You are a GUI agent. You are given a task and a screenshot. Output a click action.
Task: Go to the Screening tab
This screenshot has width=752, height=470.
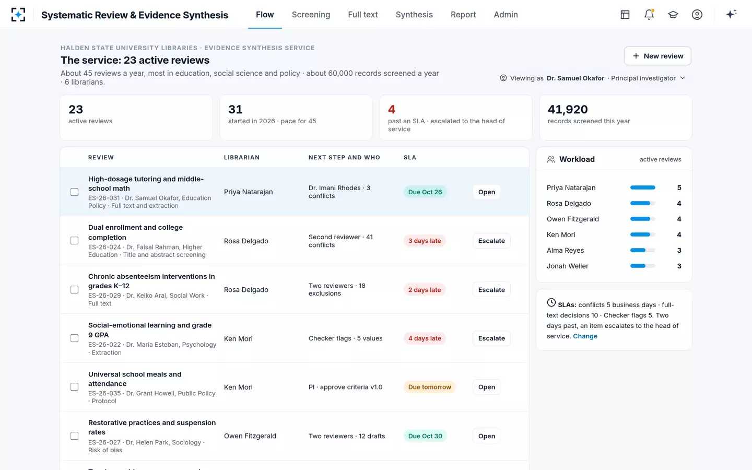point(311,15)
